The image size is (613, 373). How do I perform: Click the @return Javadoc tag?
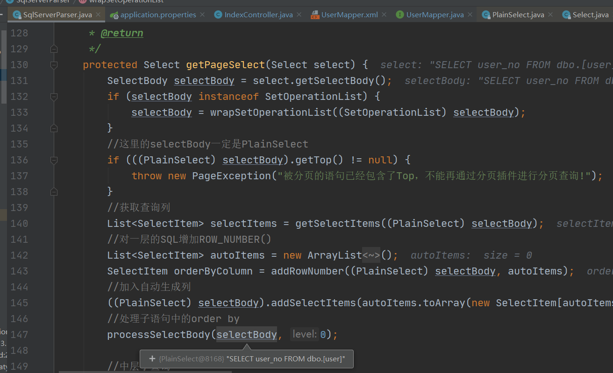coord(122,33)
